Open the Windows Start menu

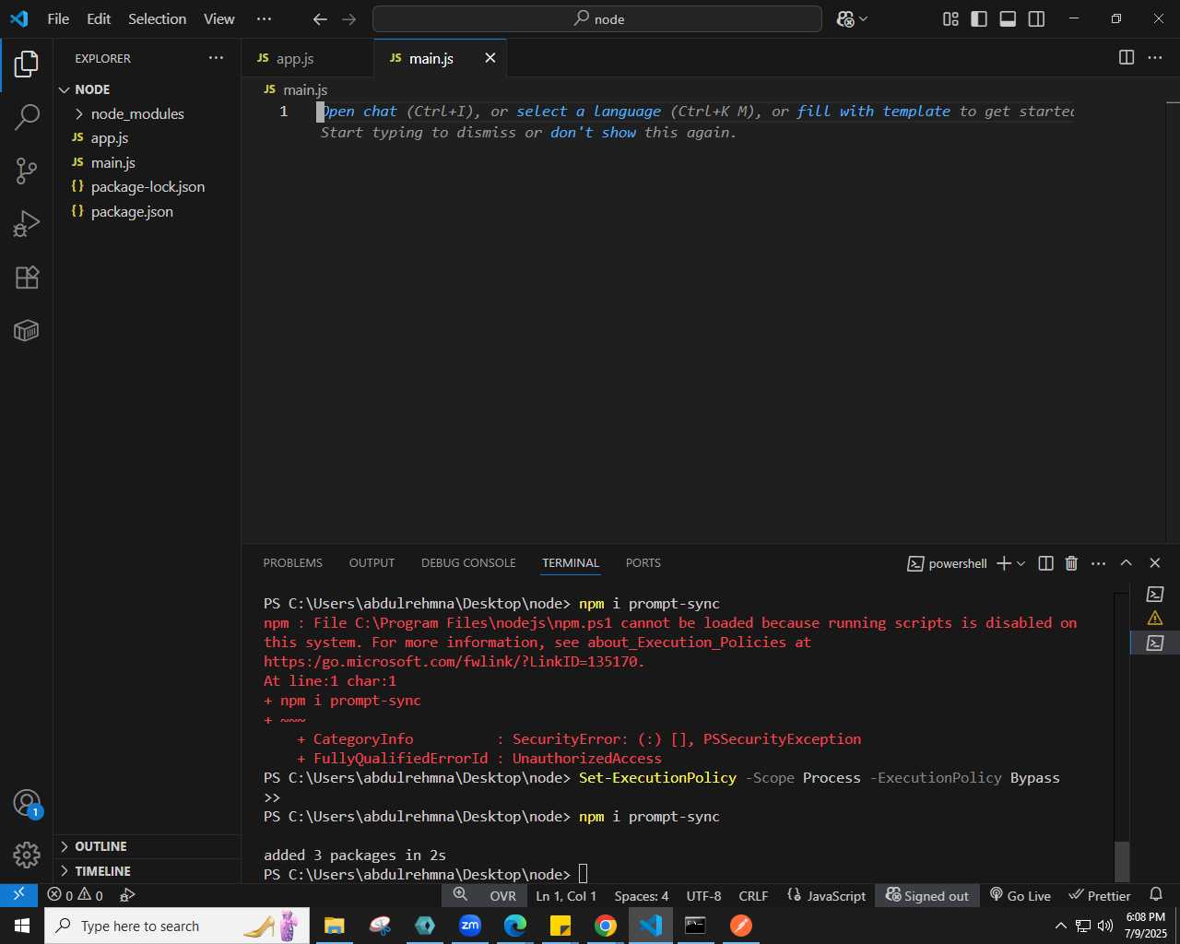22,926
